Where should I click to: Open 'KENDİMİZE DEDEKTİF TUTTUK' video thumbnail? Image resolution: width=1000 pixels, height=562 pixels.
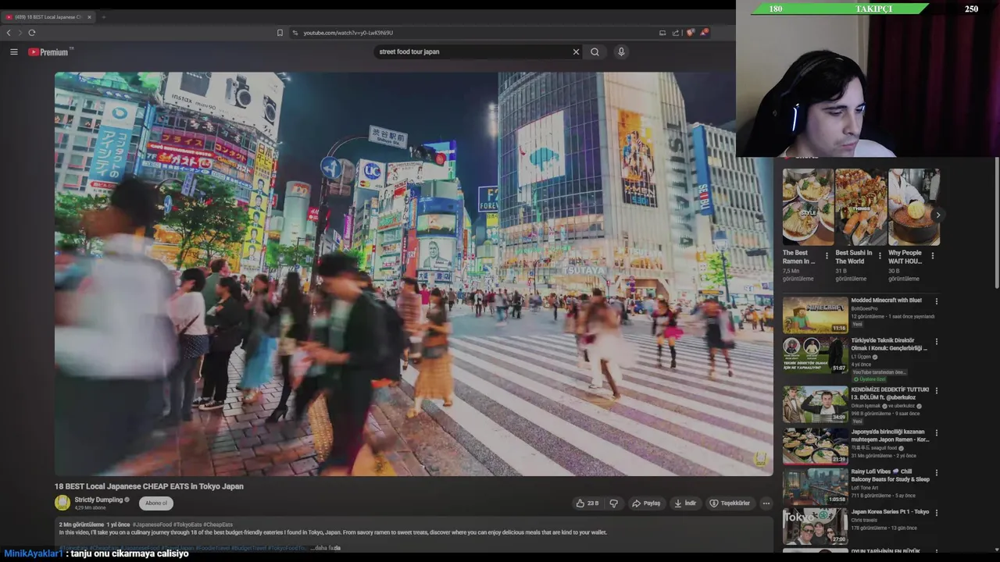coord(815,404)
